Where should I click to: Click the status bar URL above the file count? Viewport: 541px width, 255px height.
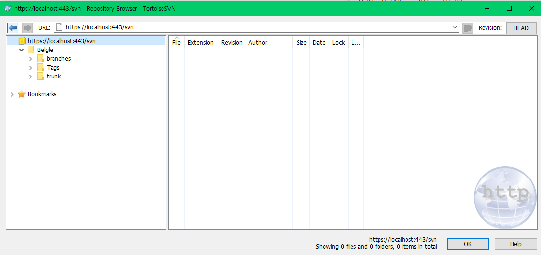coord(403,239)
